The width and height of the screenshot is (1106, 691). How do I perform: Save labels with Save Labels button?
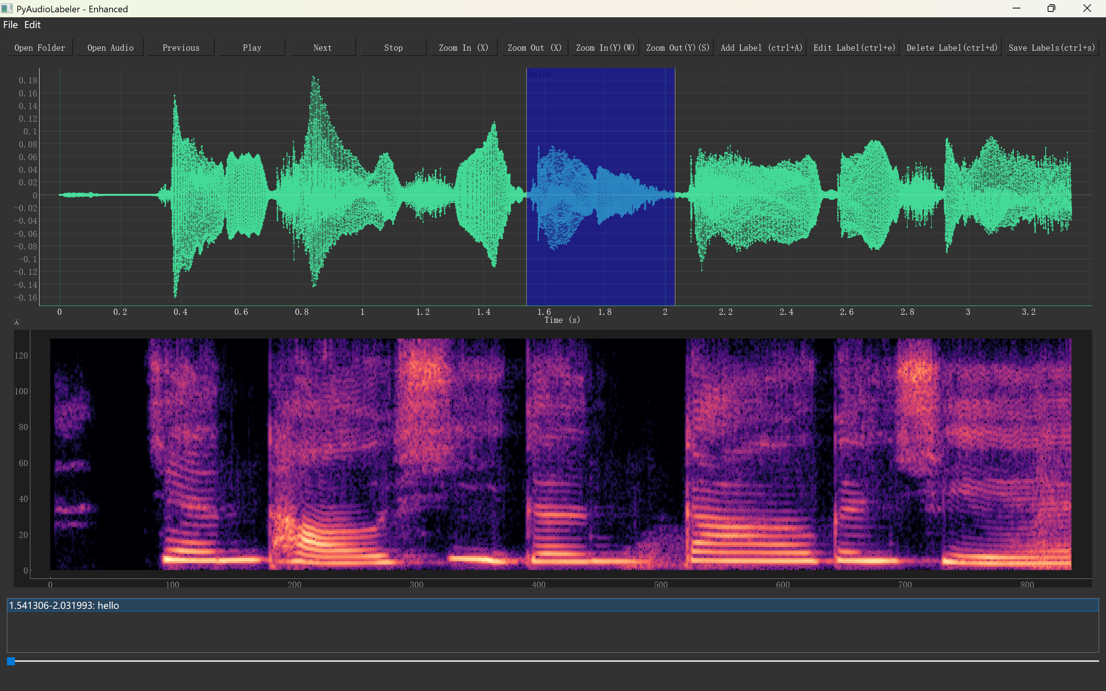tap(1051, 48)
